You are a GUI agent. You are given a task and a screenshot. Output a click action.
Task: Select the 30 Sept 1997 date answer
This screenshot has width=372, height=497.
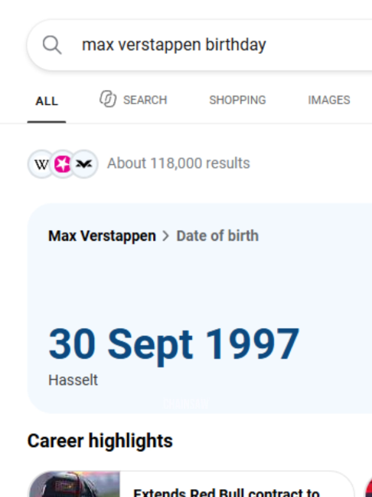click(x=174, y=345)
